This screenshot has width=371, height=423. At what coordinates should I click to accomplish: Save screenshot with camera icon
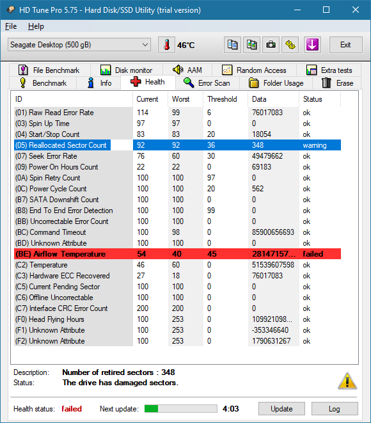[271, 45]
